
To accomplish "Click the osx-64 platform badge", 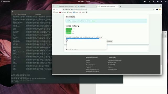I will pyautogui.click(x=69, y=31).
